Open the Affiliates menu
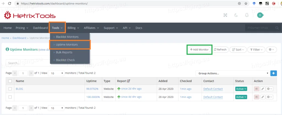The width and height of the screenshot is (282, 115). pyautogui.click(x=91, y=28)
